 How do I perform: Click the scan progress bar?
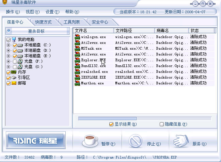coord(145,119)
